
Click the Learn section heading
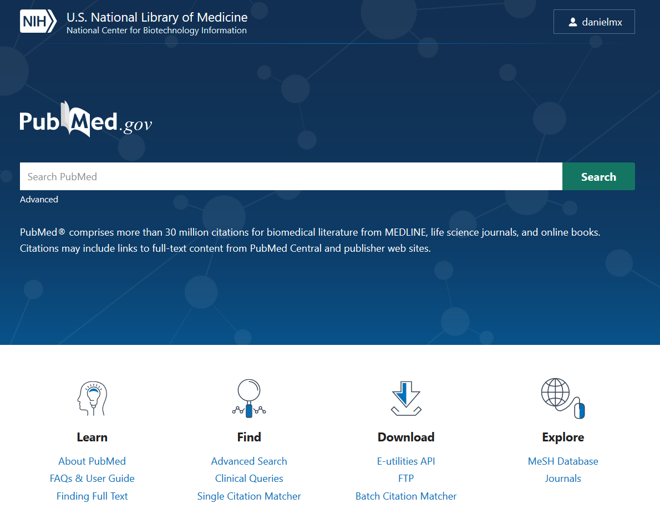coord(92,437)
